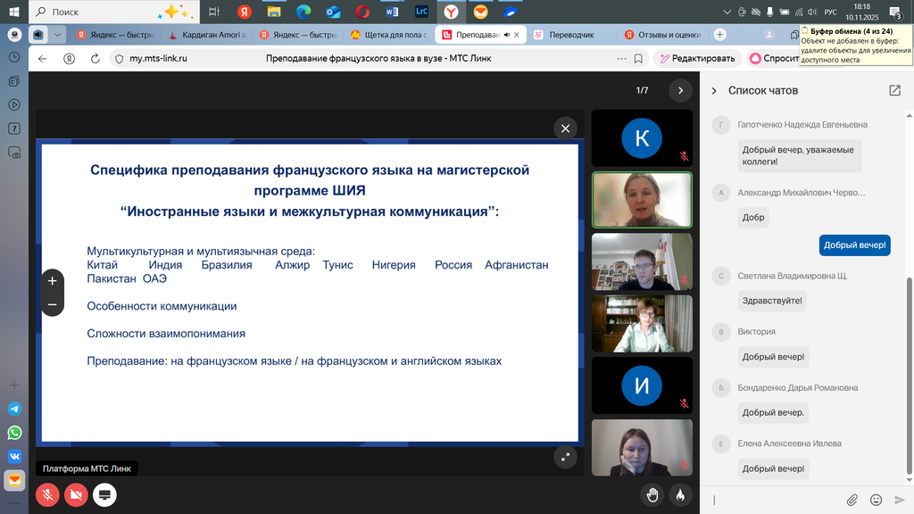Collapse the chat list panel
The image size is (914, 514).
(713, 91)
